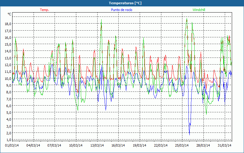244x153 pixels.
Task: Click the 04/03/14 date label
Action: click(x=33, y=145)
